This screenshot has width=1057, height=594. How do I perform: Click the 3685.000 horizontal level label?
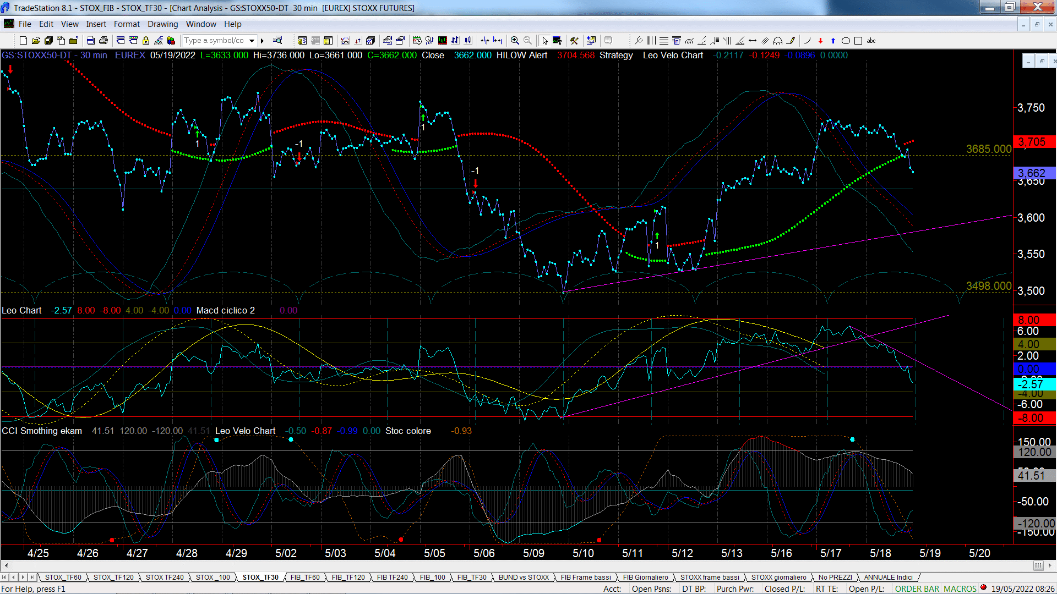[x=989, y=149]
